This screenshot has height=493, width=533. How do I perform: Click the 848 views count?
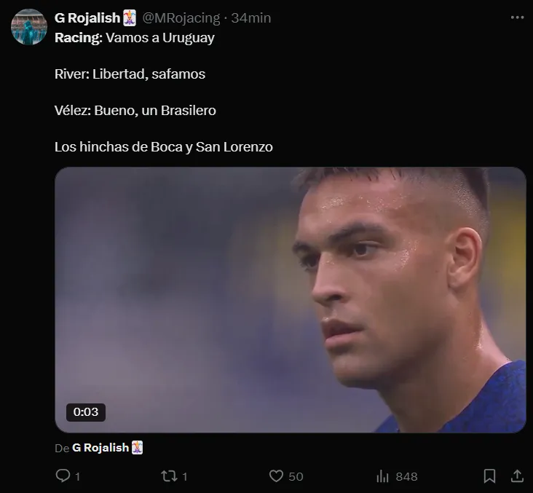[406, 476]
